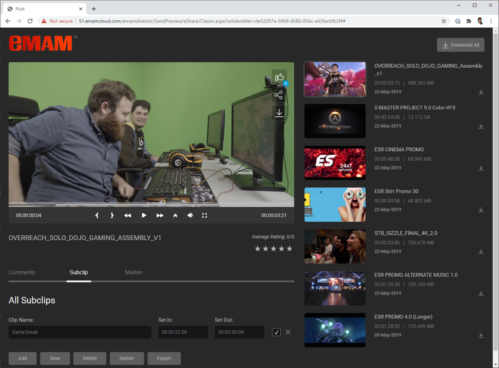Mute the video volume
The height and width of the screenshot is (368, 499).
click(190, 215)
